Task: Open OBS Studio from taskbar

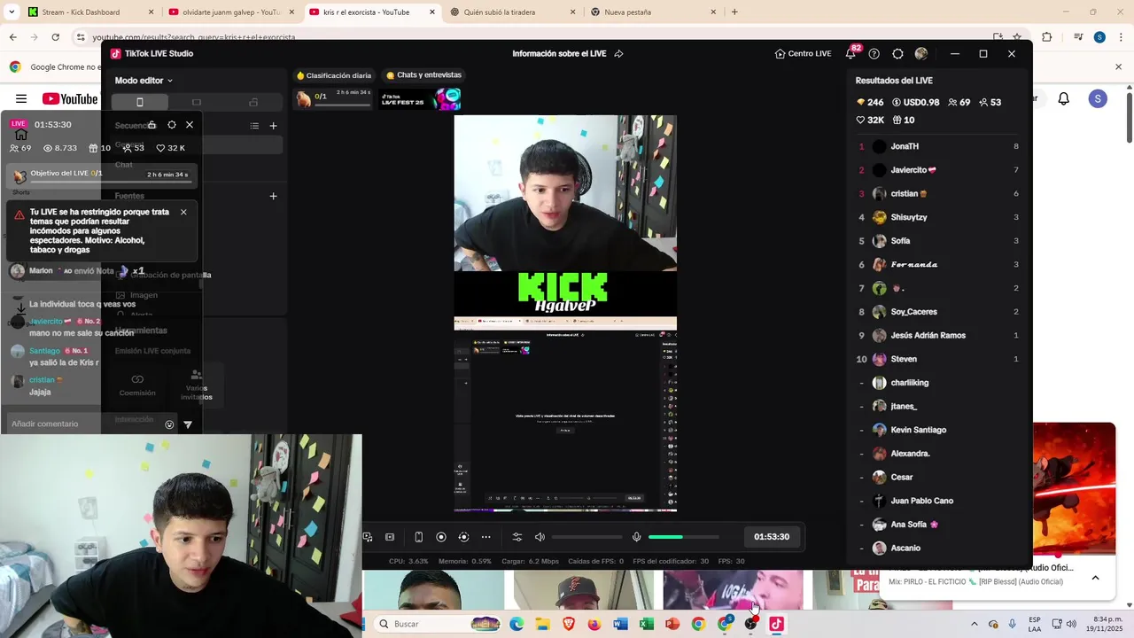Action: click(751, 624)
